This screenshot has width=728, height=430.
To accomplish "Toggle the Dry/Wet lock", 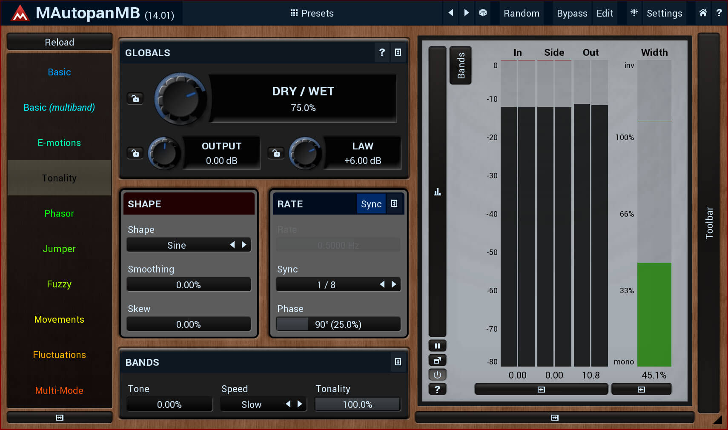I will pyautogui.click(x=135, y=99).
